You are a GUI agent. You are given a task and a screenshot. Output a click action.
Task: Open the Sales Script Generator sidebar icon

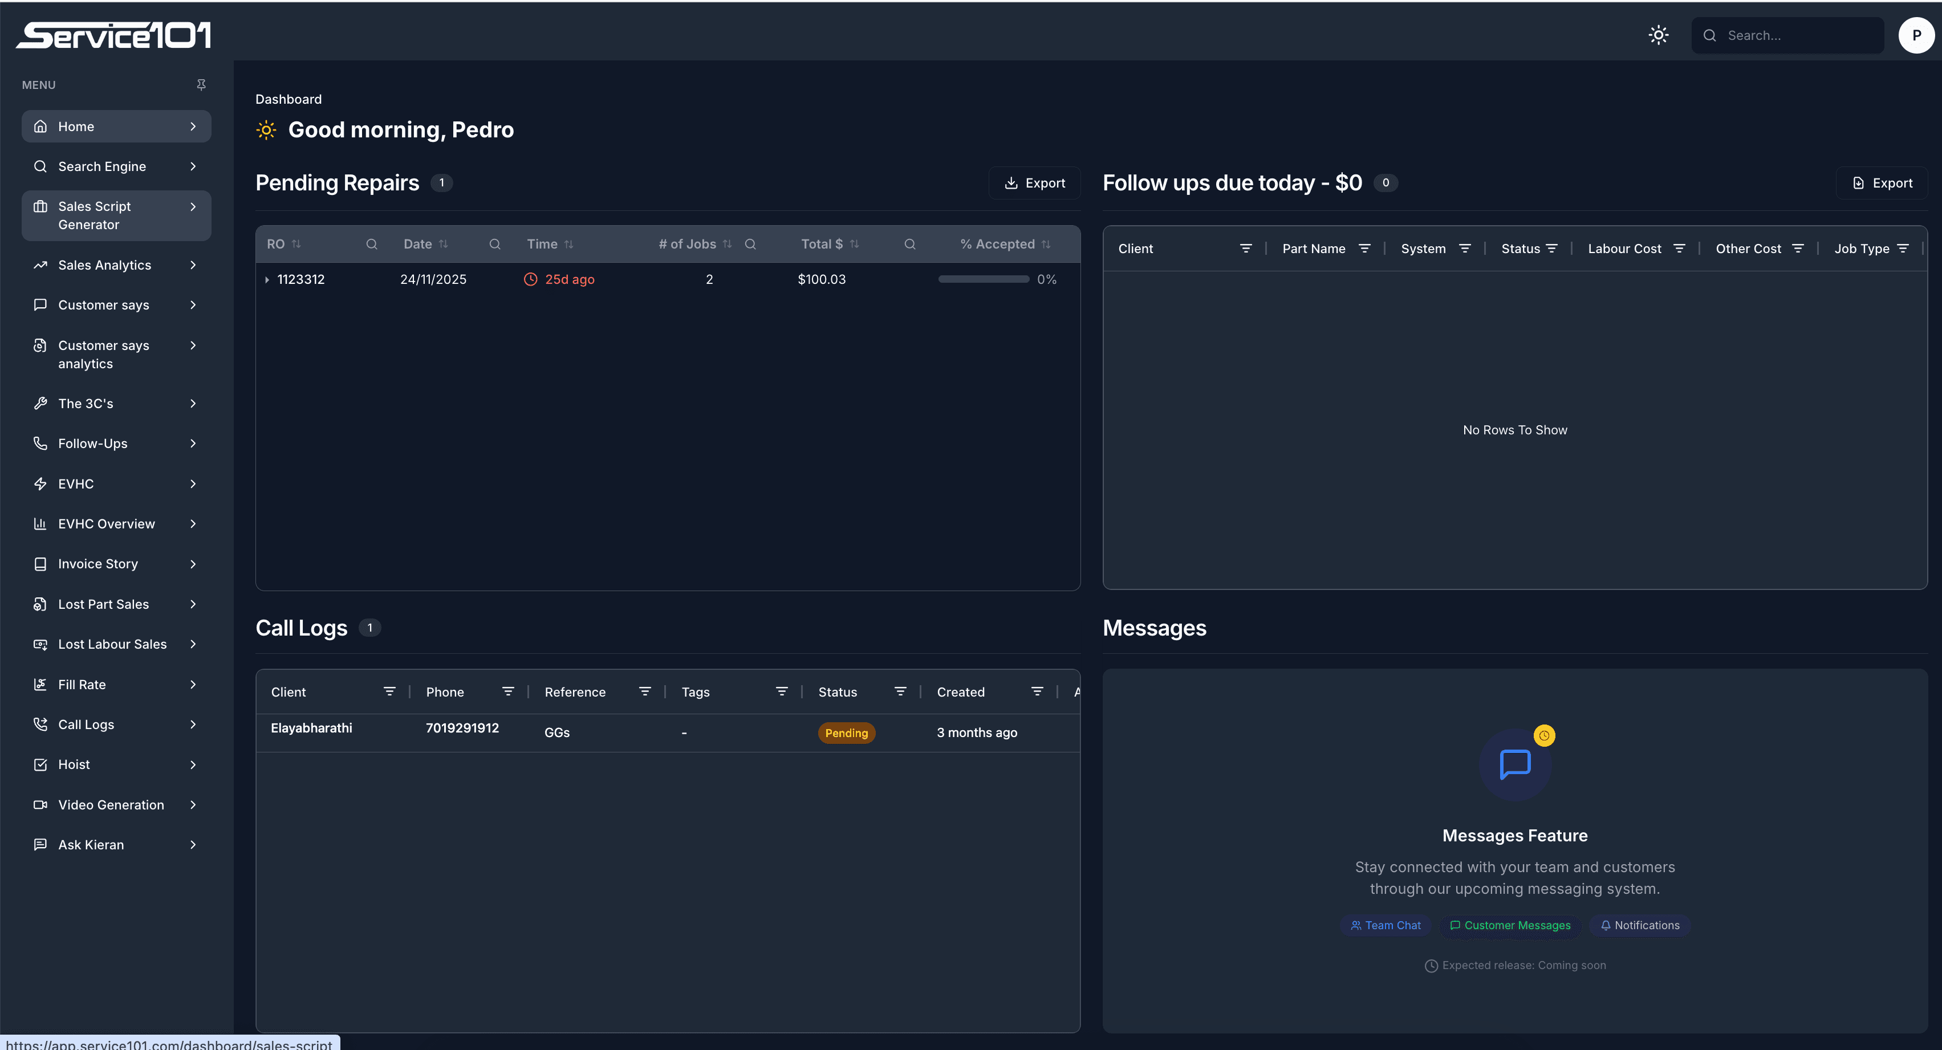[40, 206]
